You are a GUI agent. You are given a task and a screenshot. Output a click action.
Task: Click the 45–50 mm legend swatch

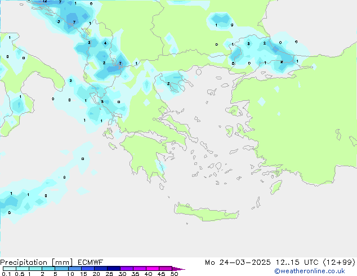click(x=166, y=269)
